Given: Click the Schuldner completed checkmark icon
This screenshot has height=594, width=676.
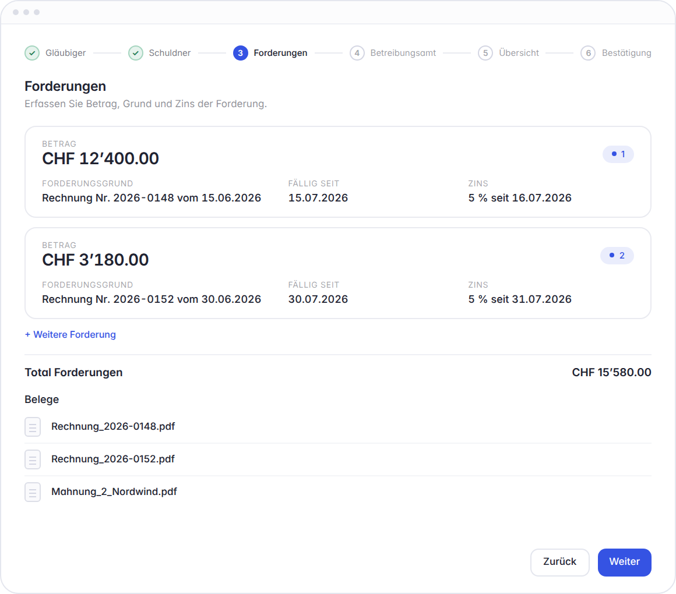Looking at the screenshot, I should (x=136, y=53).
